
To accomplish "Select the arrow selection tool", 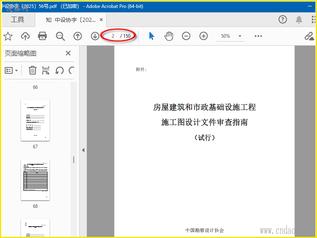I will [x=151, y=36].
